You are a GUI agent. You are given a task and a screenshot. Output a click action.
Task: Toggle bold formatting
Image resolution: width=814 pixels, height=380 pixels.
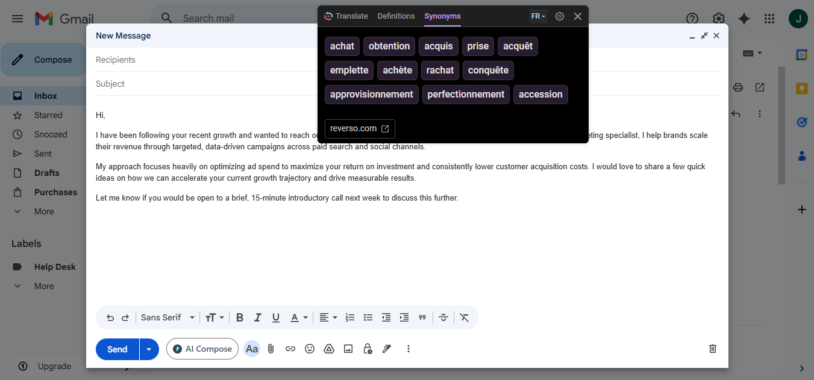tap(240, 317)
